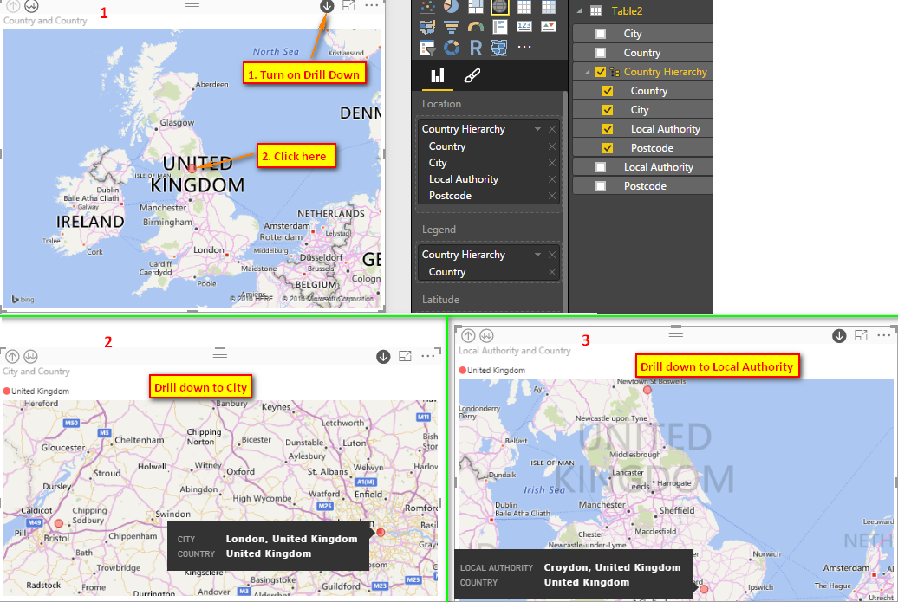Click the drill down arrow on map 1
The height and width of the screenshot is (602, 898).
point(327,6)
